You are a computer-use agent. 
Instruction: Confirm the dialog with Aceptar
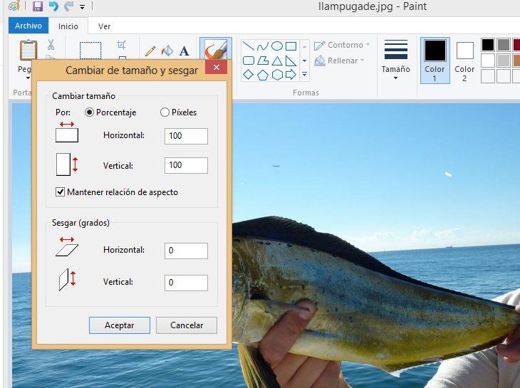(120, 325)
